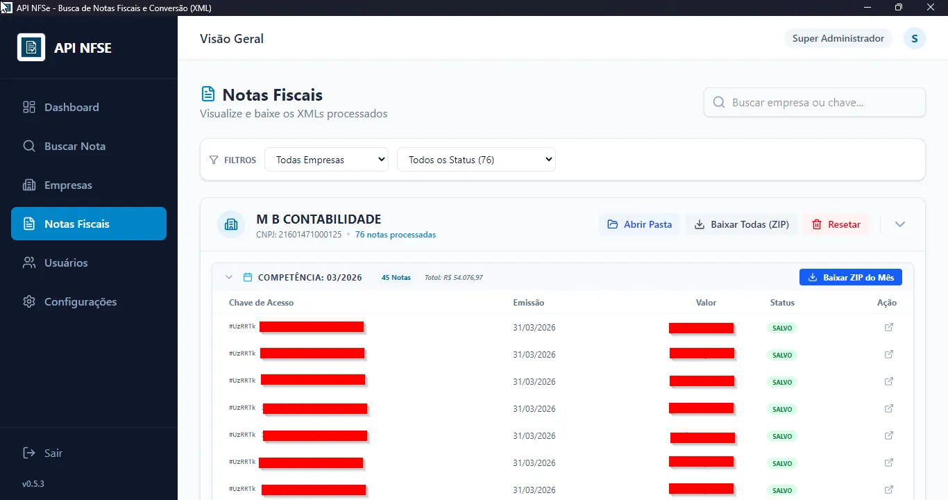Collapse the M B CONTABILIDADE card chevron
Viewport: 948px width, 500px height.
point(900,224)
